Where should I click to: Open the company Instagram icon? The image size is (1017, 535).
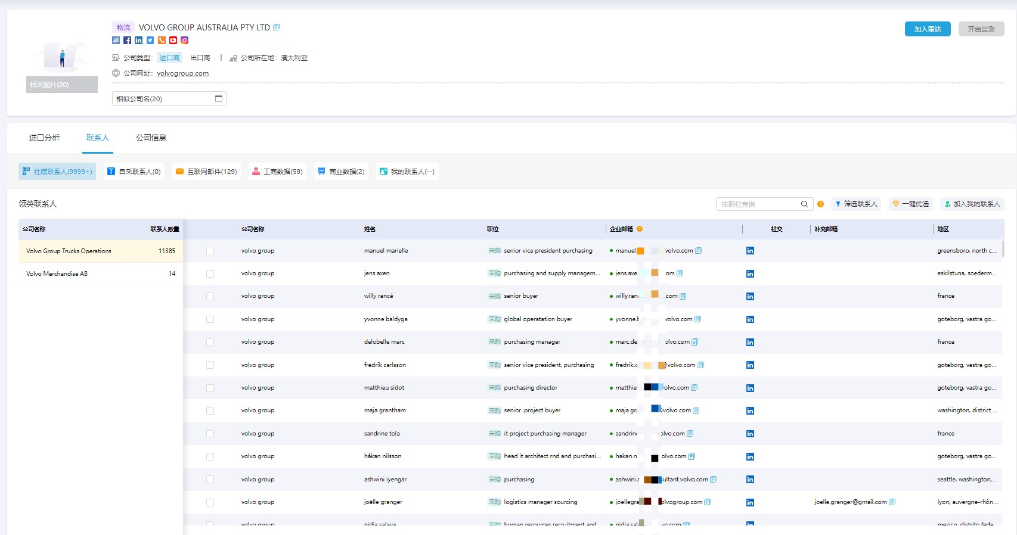click(x=185, y=41)
